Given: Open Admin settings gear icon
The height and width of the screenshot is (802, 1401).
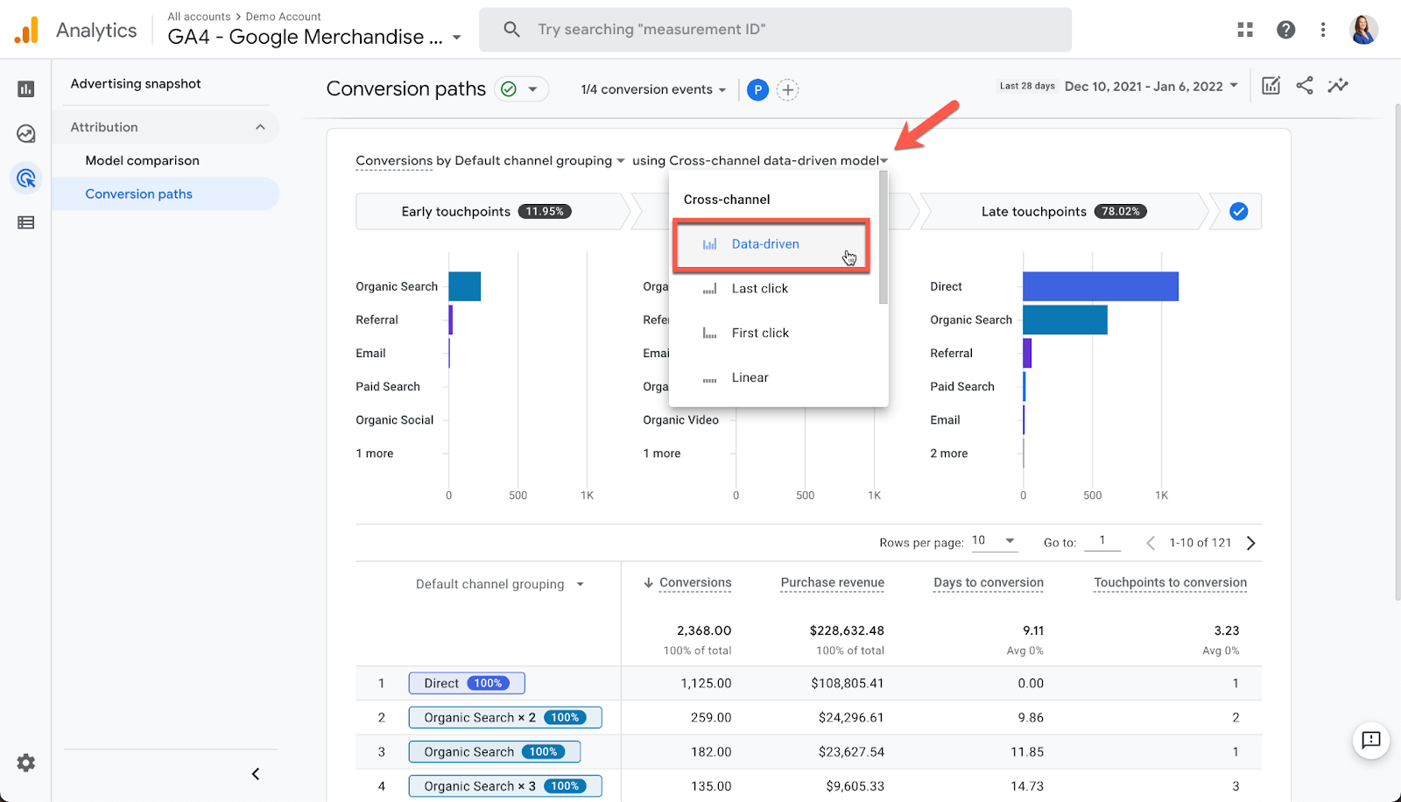Looking at the screenshot, I should click(x=26, y=763).
